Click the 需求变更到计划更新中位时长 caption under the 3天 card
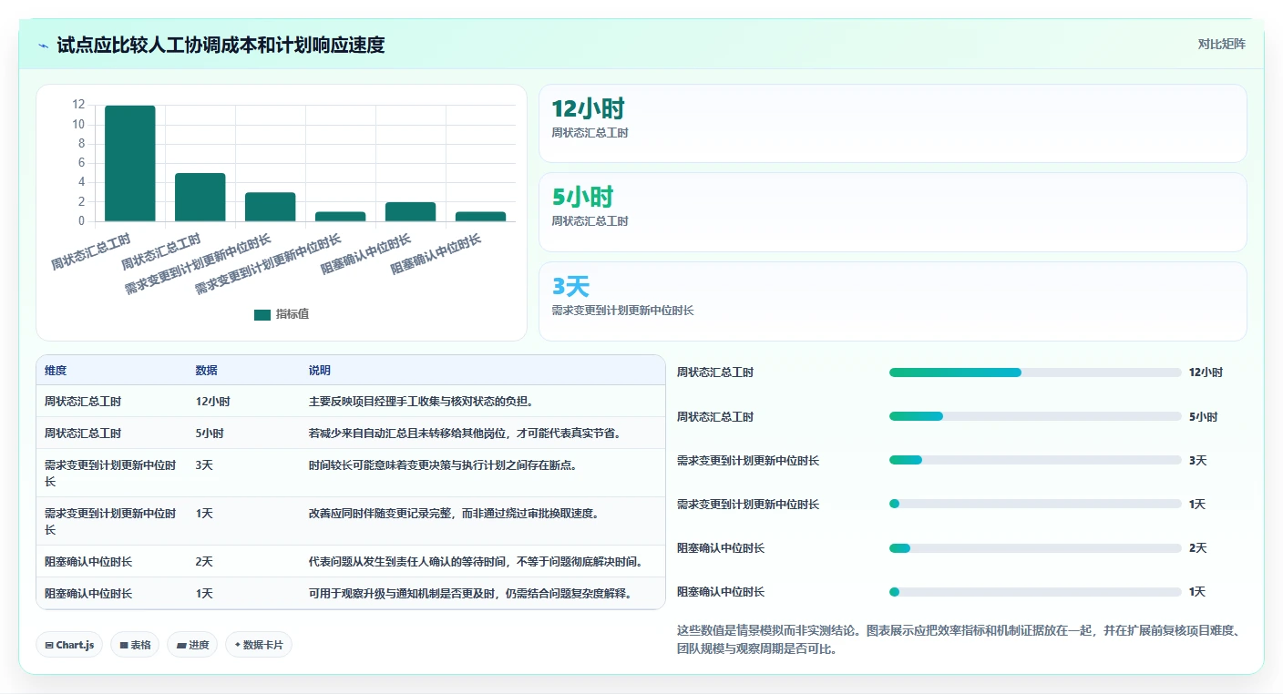Image resolution: width=1283 pixels, height=694 pixels. click(x=622, y=311)
